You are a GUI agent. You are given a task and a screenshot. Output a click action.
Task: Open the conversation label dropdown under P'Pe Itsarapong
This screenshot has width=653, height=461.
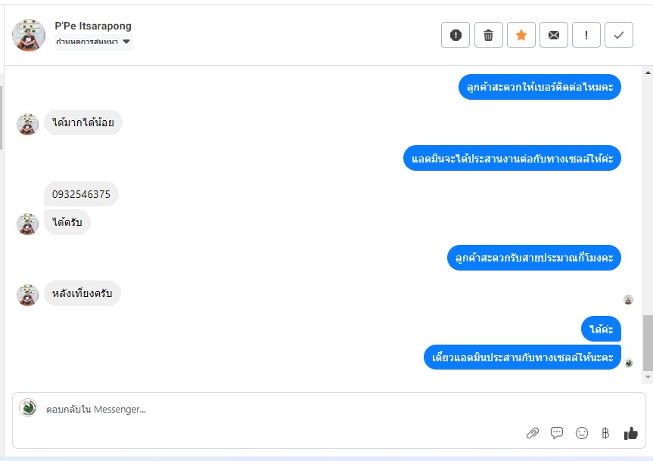click(x=93, y=42)
